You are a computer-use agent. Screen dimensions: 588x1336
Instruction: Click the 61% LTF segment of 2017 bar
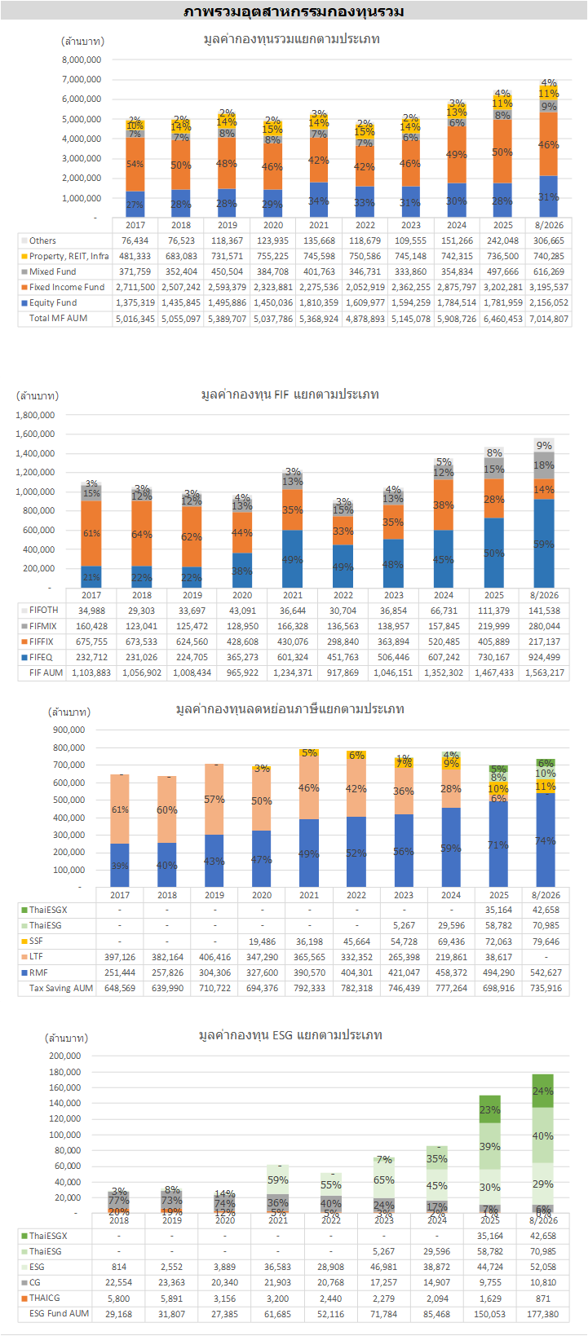[120, 809]
